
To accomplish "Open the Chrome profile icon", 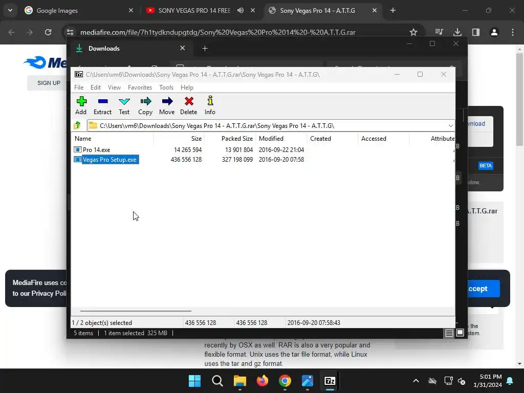I will (494, 32).
